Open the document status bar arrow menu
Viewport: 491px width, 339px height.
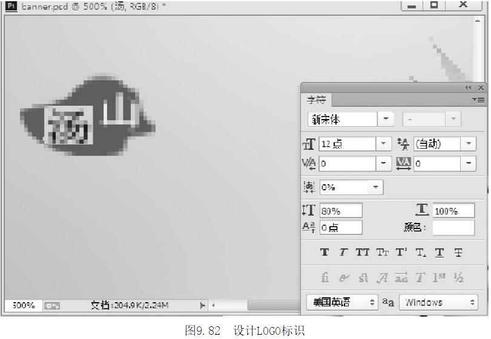(x=203, y=305)
